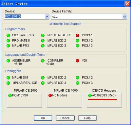Click the VDI label
Viewport: 131px width, 125px height.
pos(84,61)
